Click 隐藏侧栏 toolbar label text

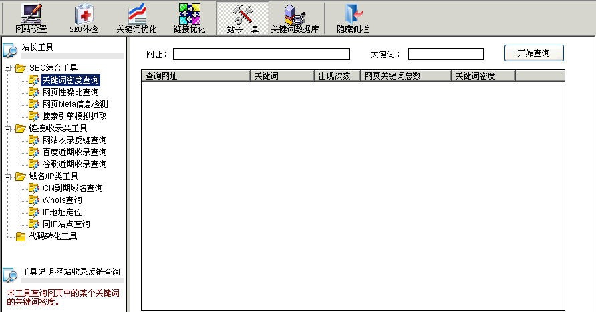(x=353, y=29)
